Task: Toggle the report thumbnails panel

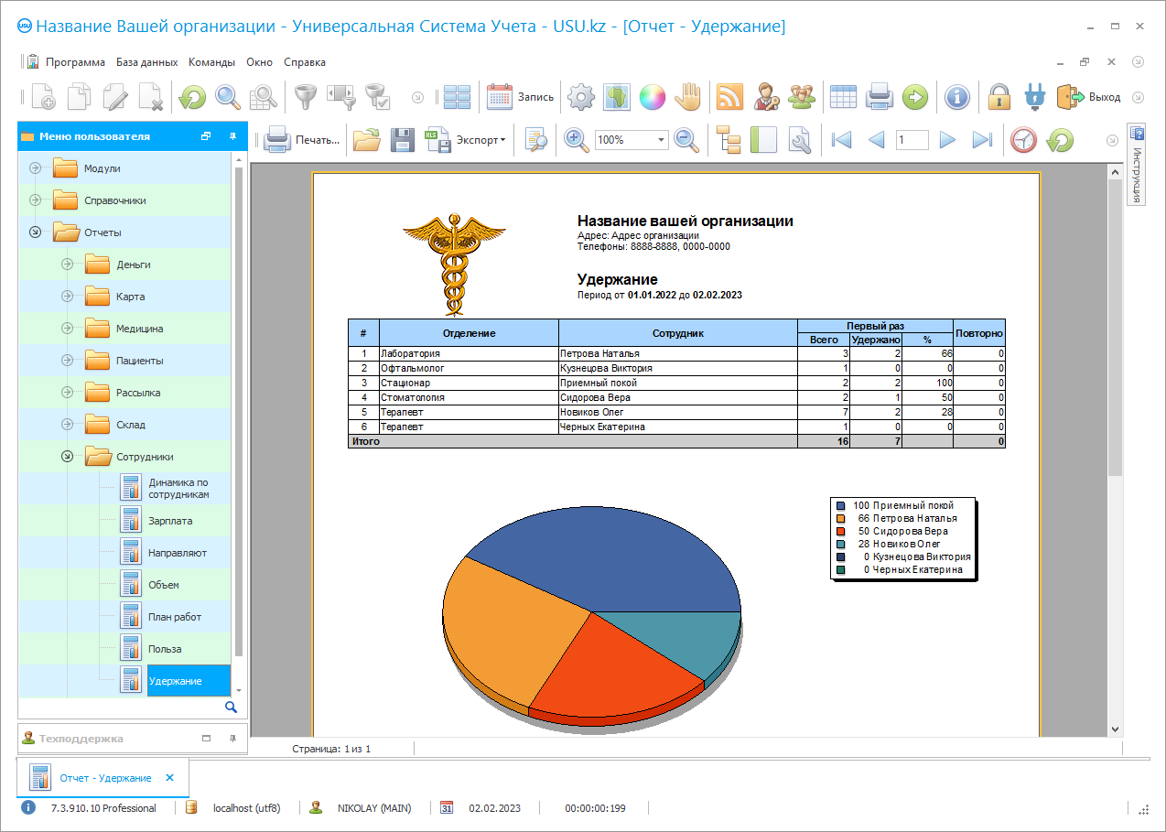Action: (x=763, y=140)
